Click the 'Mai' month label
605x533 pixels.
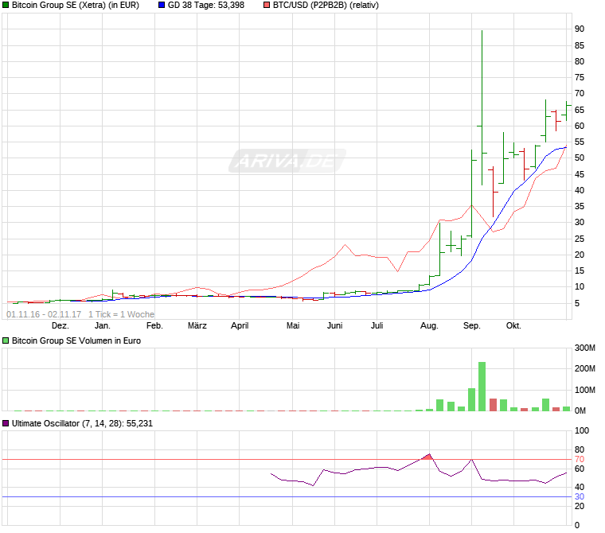point(293,326)
